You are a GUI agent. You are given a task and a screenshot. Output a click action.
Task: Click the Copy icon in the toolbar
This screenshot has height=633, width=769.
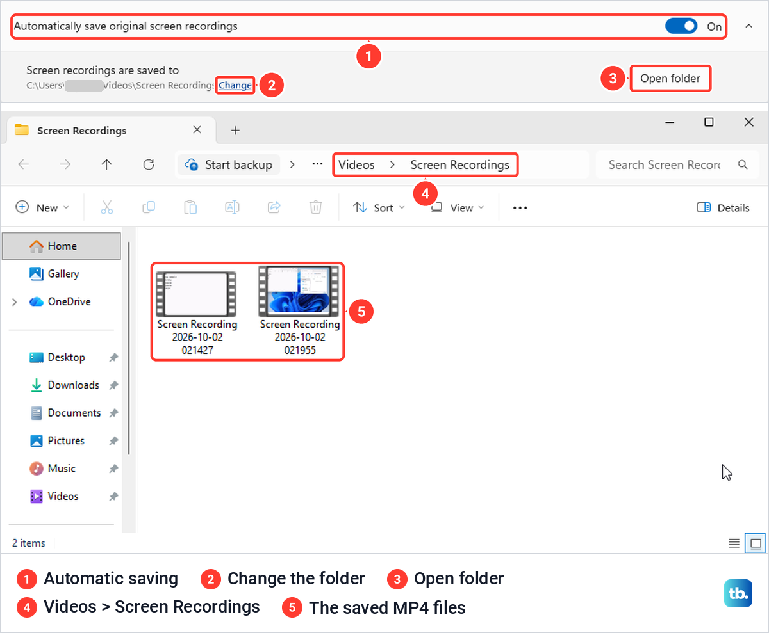tap(149, 207)
